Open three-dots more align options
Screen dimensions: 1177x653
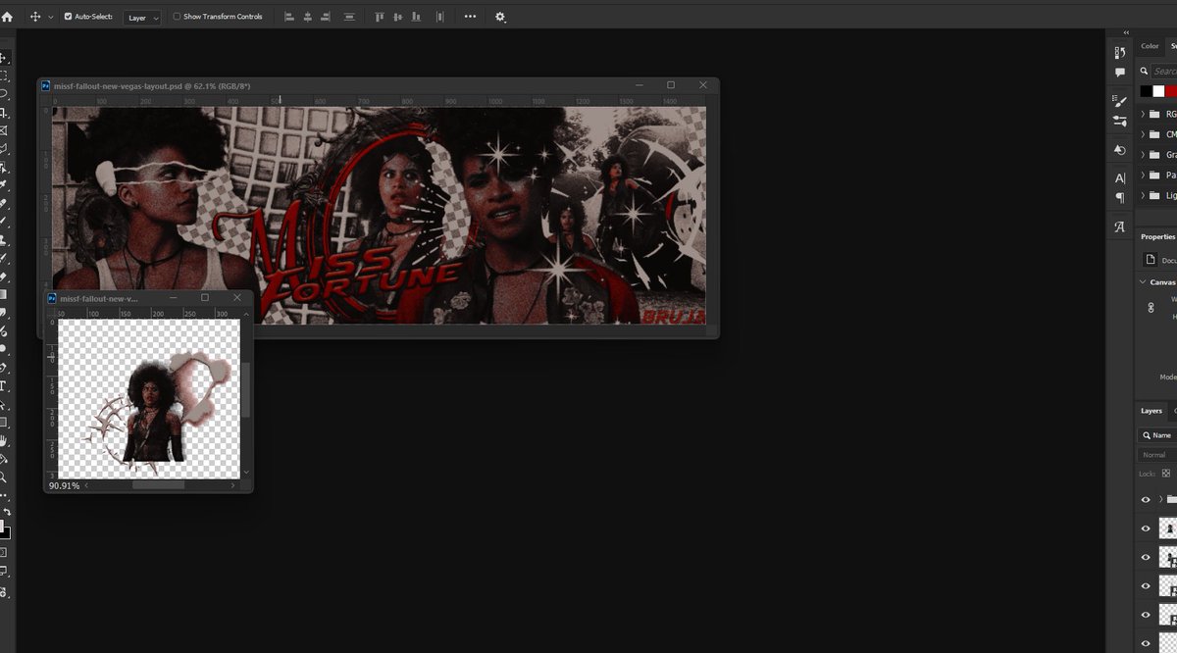coord(471,17)
